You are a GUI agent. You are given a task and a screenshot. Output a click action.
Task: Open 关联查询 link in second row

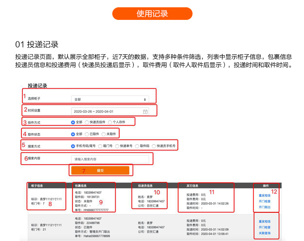(x=264, y=233)
